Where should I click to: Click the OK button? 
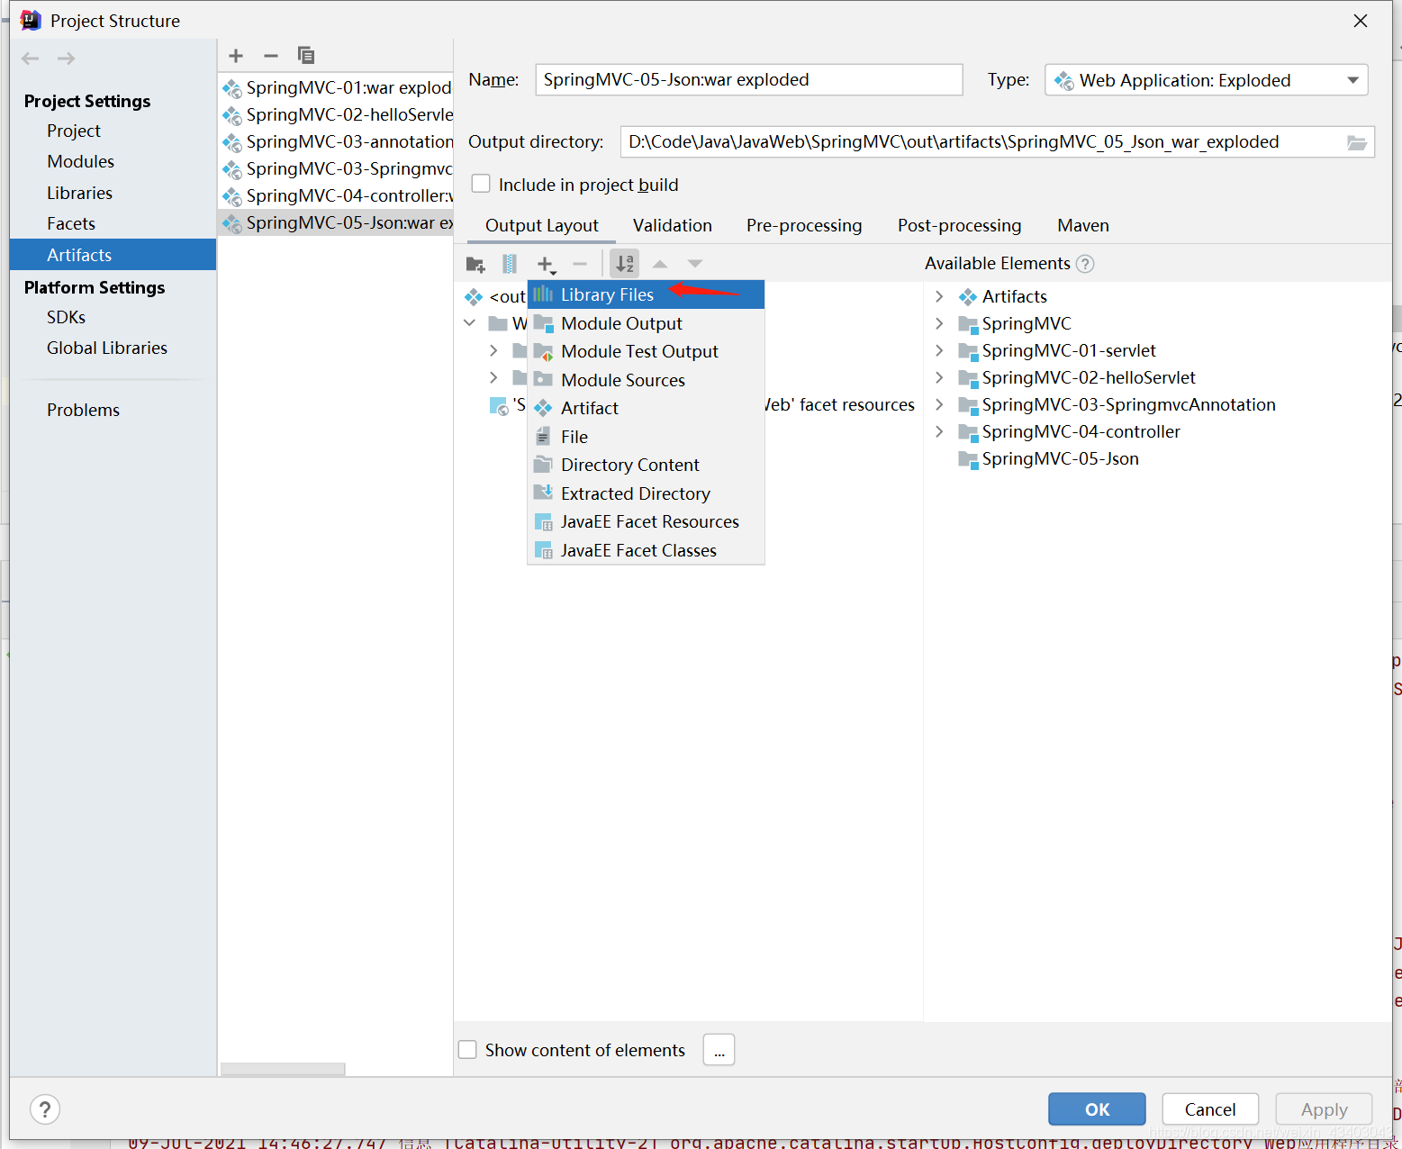click(1097, 1109)
